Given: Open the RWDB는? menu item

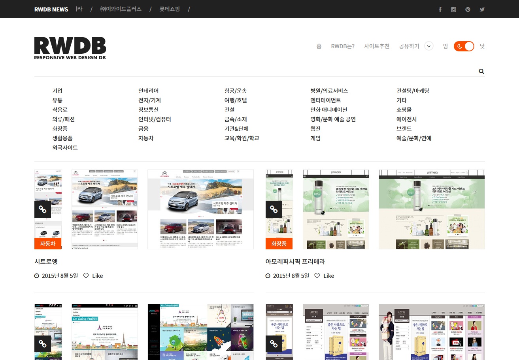Looking at the screenshot, I should pos(343,46).
